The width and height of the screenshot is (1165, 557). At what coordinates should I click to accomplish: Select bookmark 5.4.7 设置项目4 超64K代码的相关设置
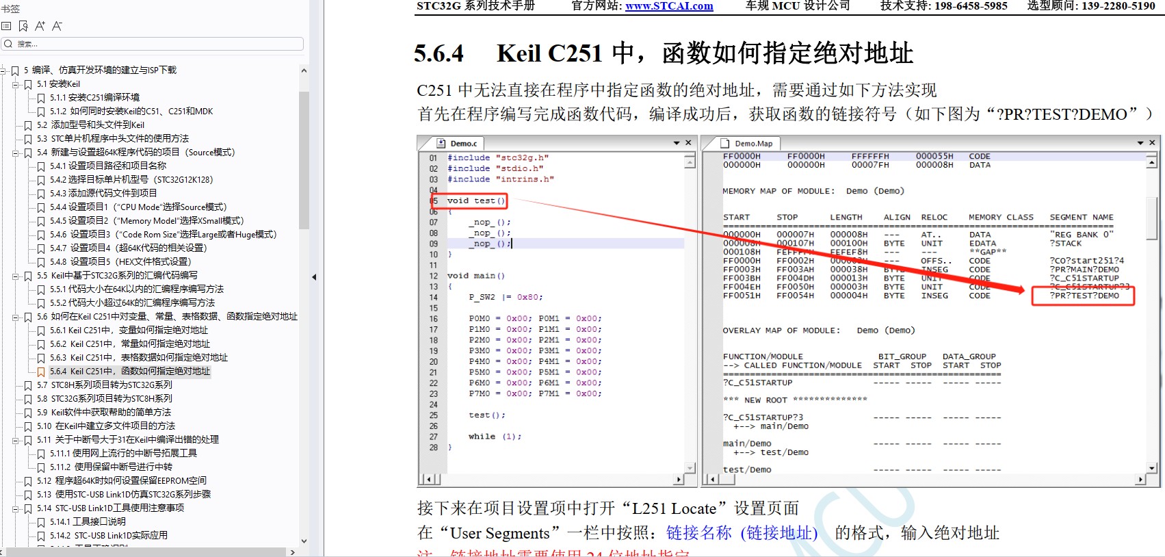click(x=128, y=248)
